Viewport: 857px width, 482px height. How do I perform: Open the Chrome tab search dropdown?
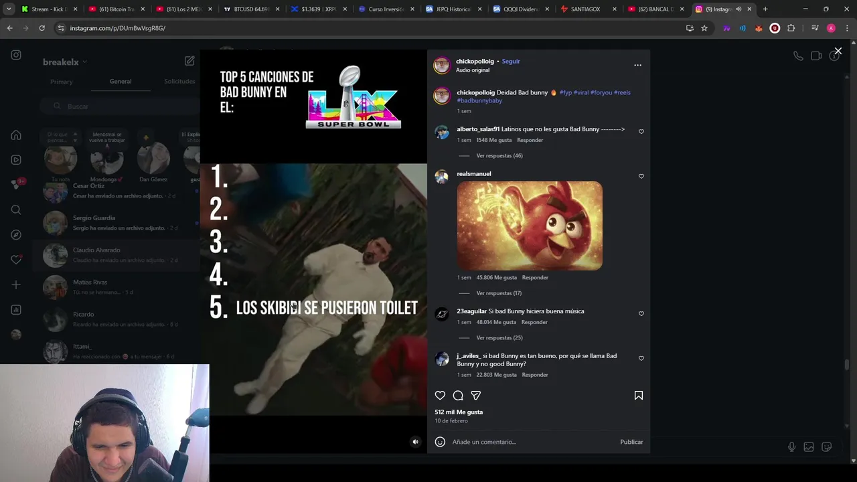coord(9,9)
